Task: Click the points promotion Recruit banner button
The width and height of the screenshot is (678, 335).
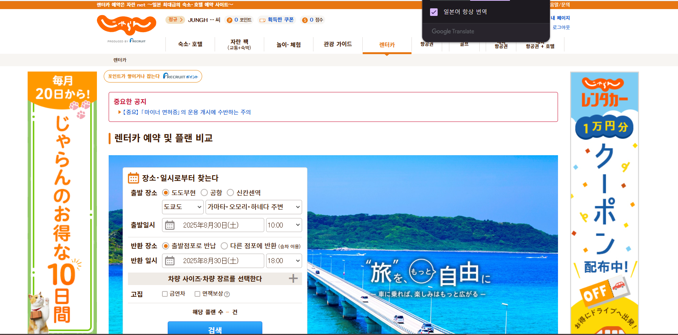Action: pyautogui.click(x=153, y=76)
